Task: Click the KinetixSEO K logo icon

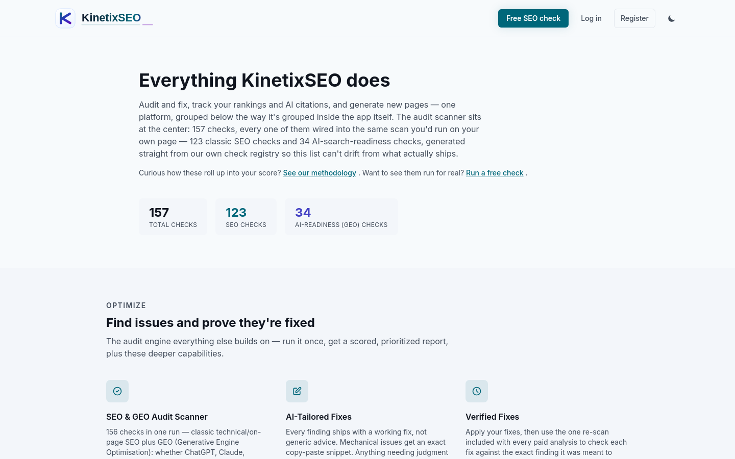Action: pyautogui.click(x=65, y=18)
